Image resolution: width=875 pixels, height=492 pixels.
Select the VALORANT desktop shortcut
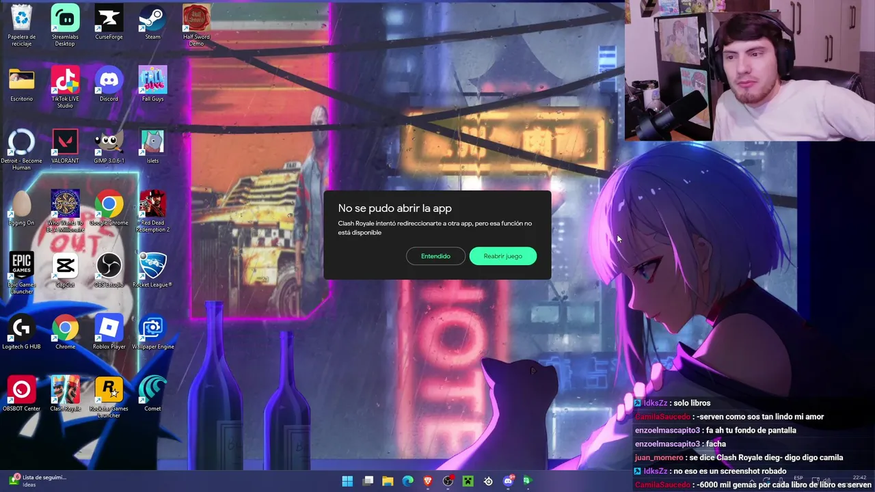pyautogui.click(x=65, y=146)
